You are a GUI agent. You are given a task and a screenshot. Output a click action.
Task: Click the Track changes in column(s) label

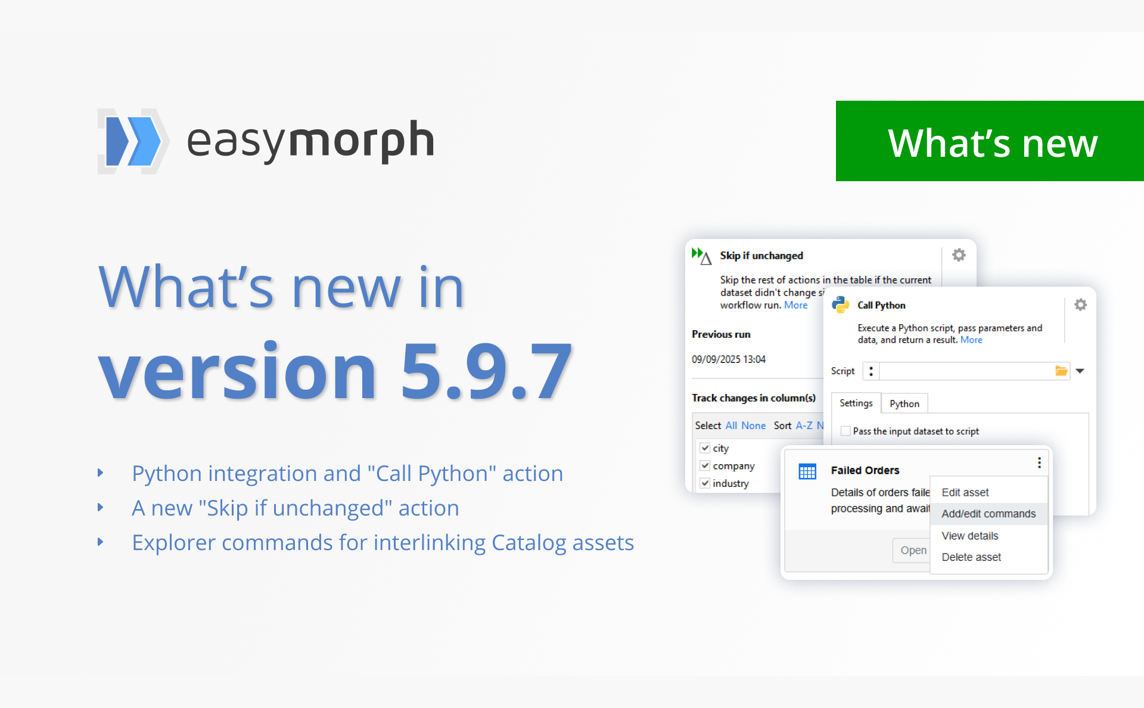coord(754,398)
